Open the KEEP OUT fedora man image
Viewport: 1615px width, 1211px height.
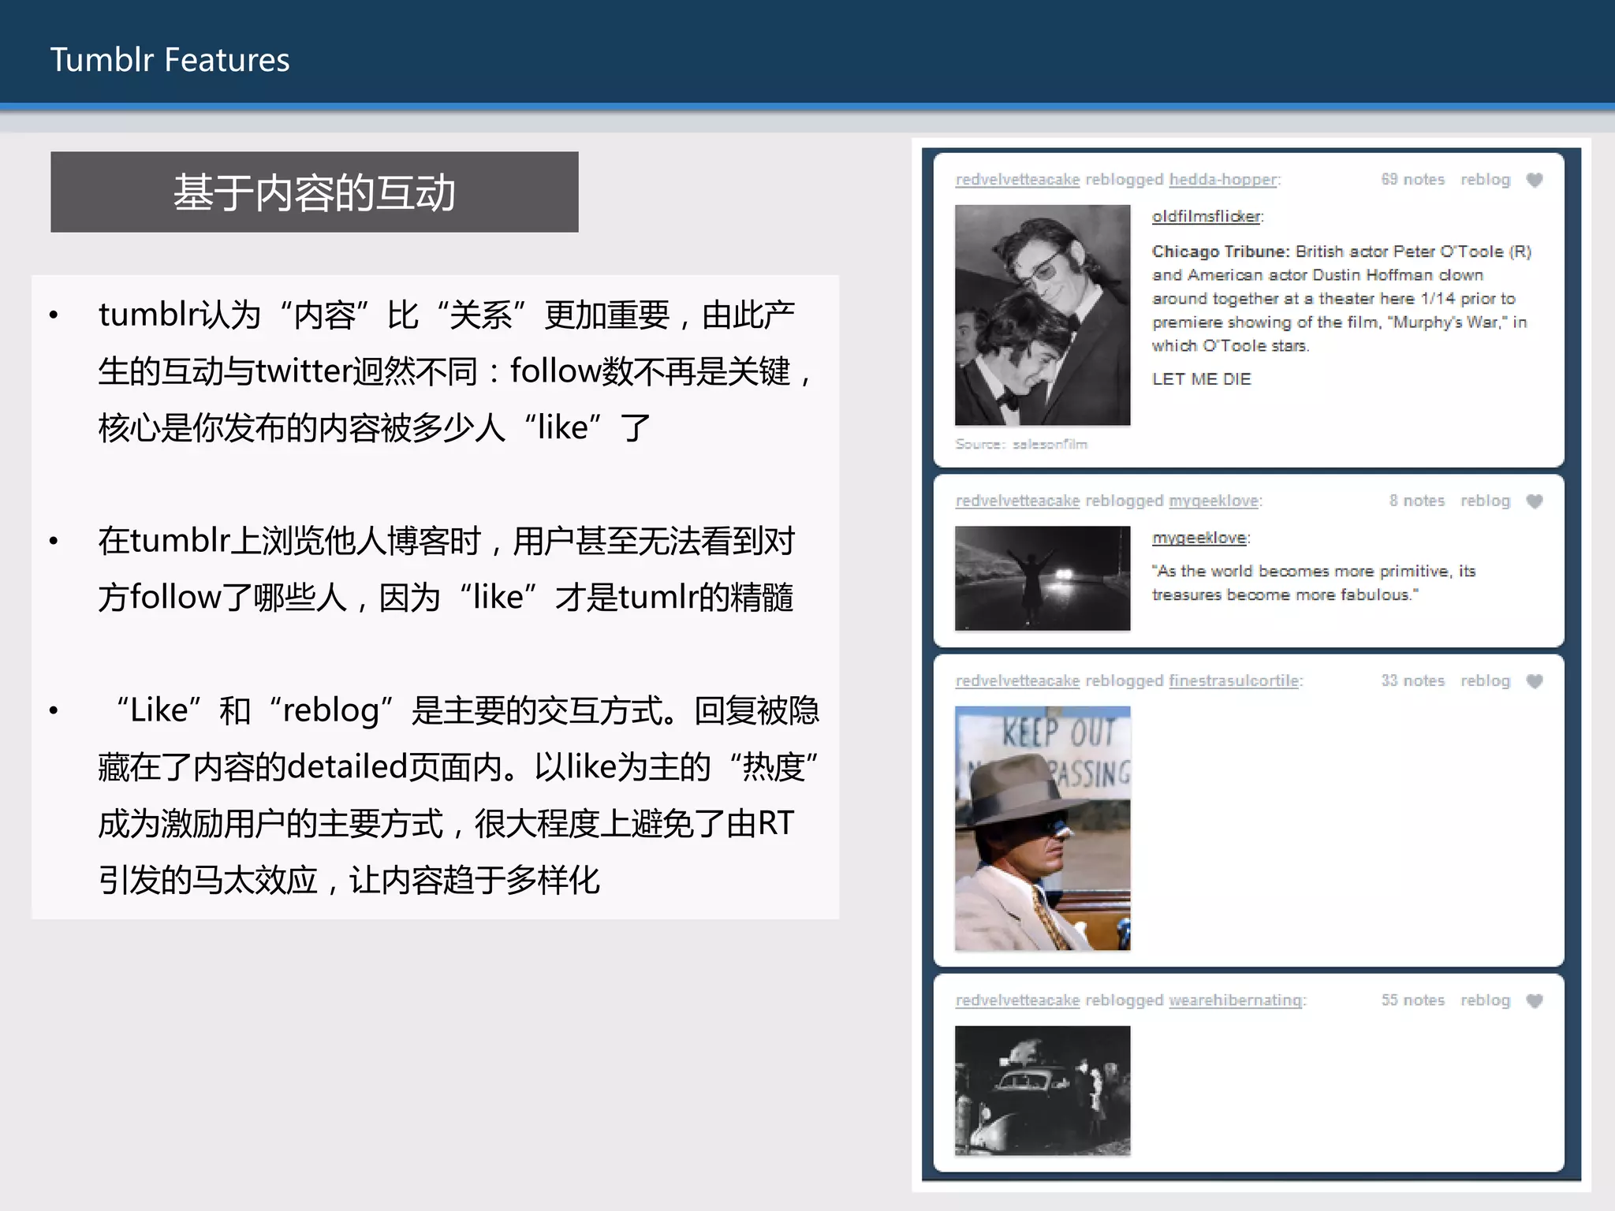pos(1042,828)
